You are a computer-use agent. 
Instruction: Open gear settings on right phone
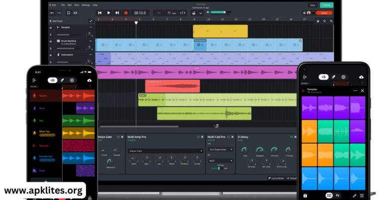[x=343, y=77]
